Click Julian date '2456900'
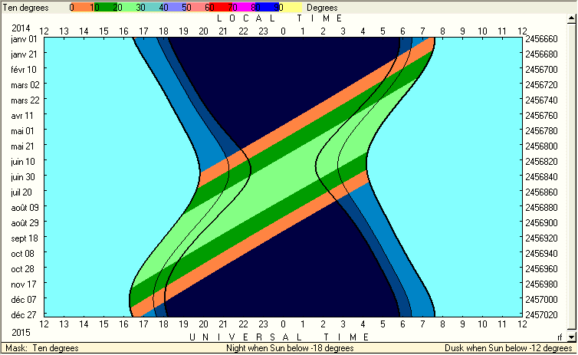This screenshot has width=578, height=355. 541,223
